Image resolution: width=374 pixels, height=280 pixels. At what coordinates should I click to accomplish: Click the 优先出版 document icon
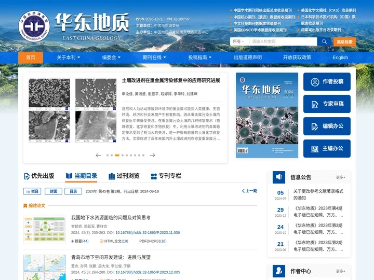click(x=27, y=176)
